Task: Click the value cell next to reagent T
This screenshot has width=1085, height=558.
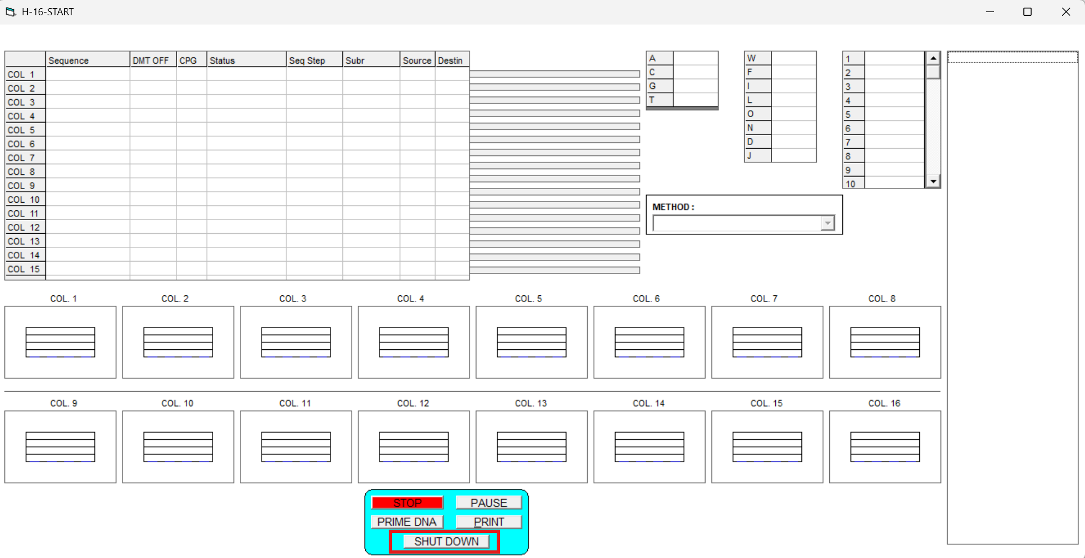Action: [695, 100]
